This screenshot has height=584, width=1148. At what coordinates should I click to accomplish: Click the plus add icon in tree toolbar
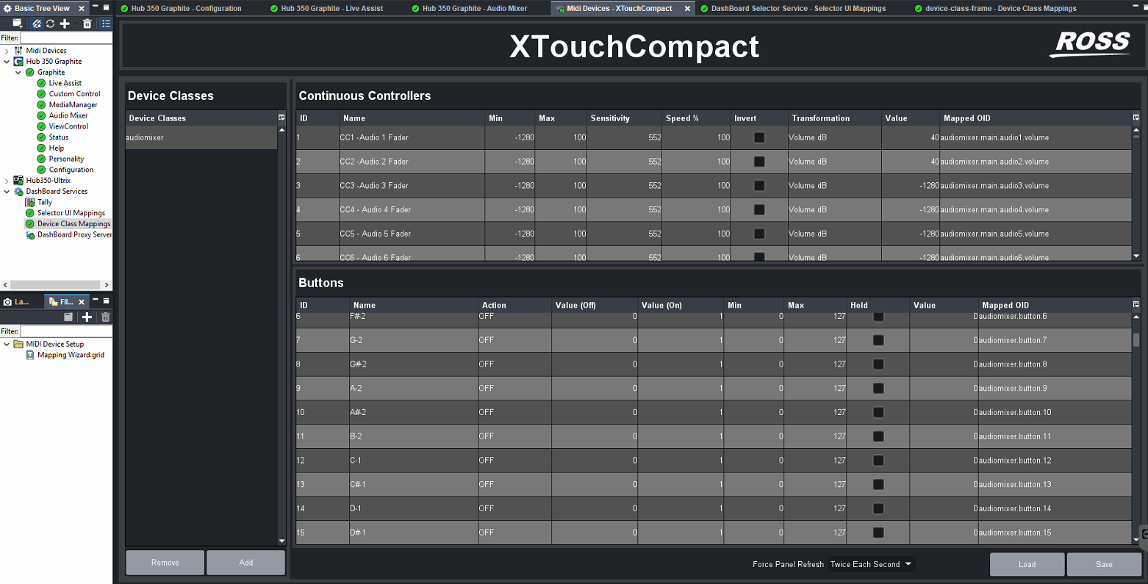(x=65, y=24)
